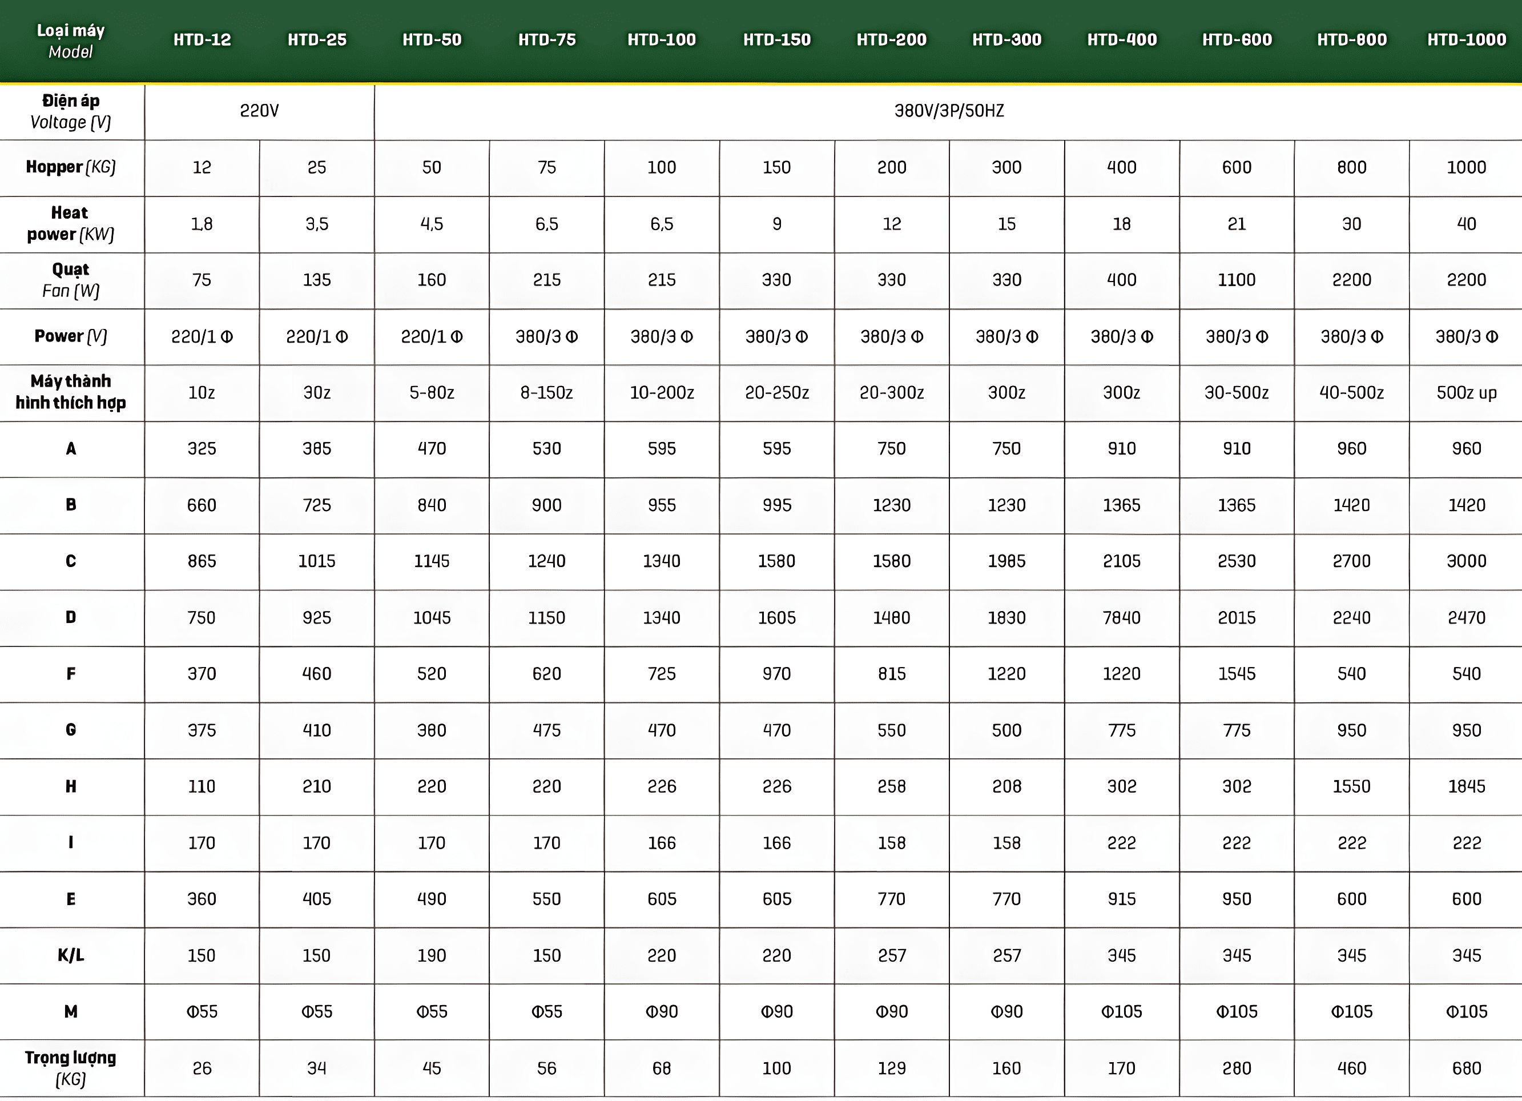Image resolution: width=1522 pixels, height=1101 pixels.
Task: Click the 1,8 heat power value
Action: 202,224
